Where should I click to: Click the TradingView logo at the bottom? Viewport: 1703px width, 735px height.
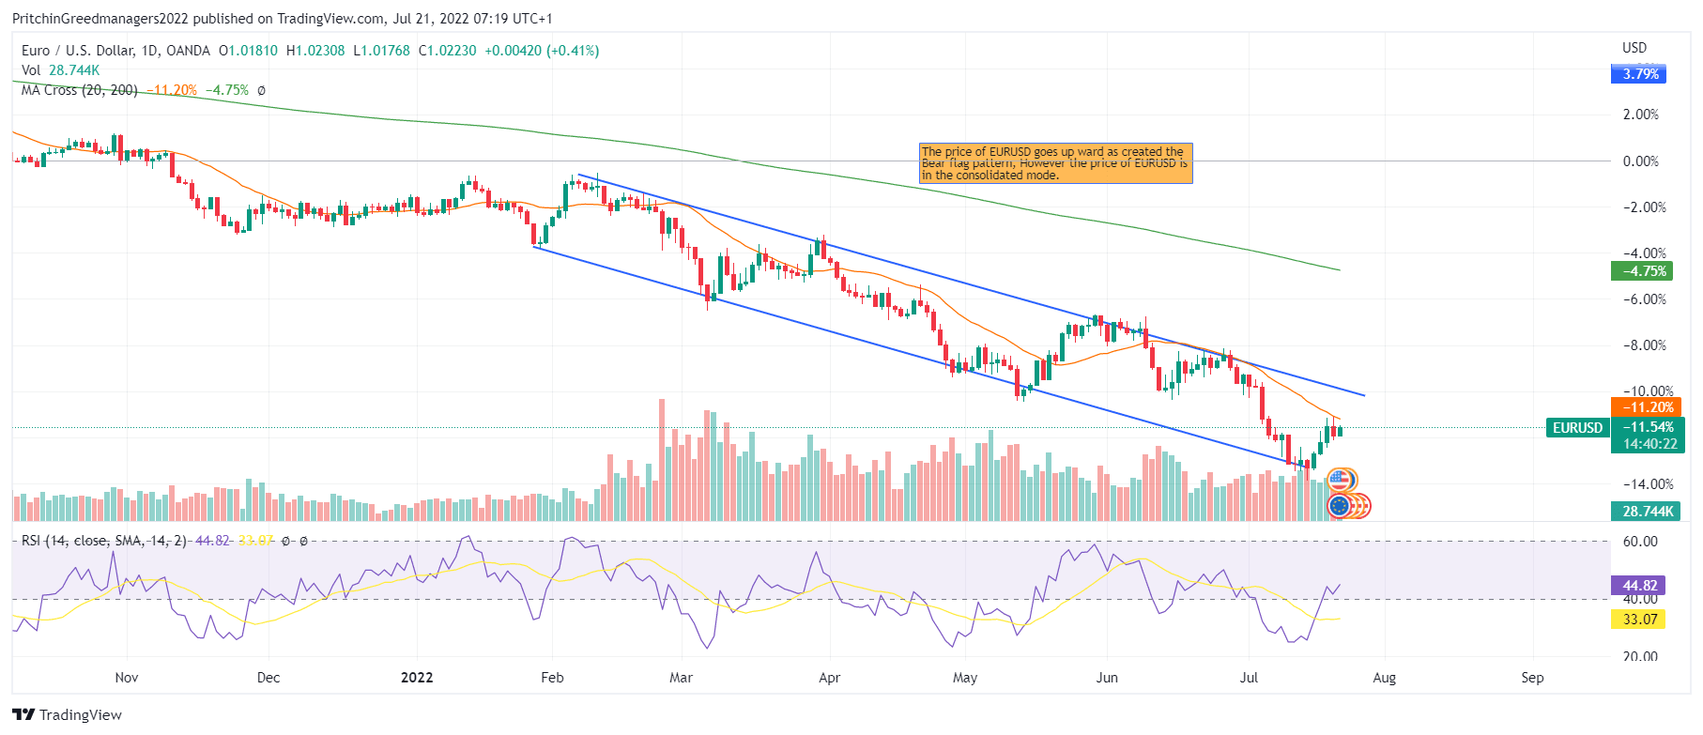68,714
